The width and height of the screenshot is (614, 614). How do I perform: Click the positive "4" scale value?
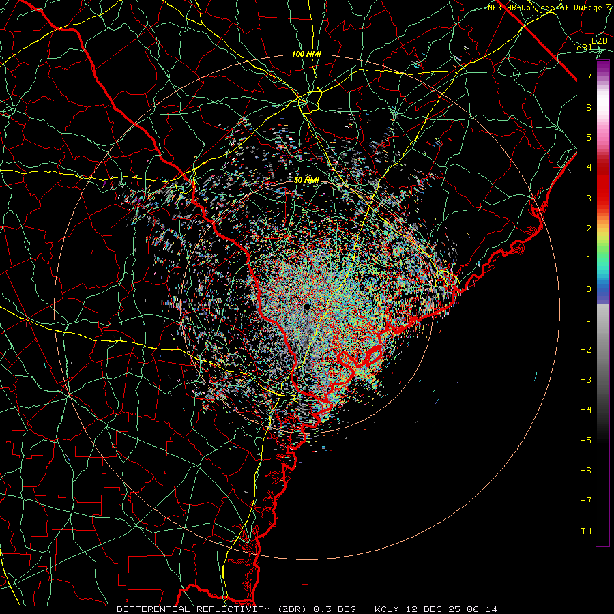click(589, 168)
